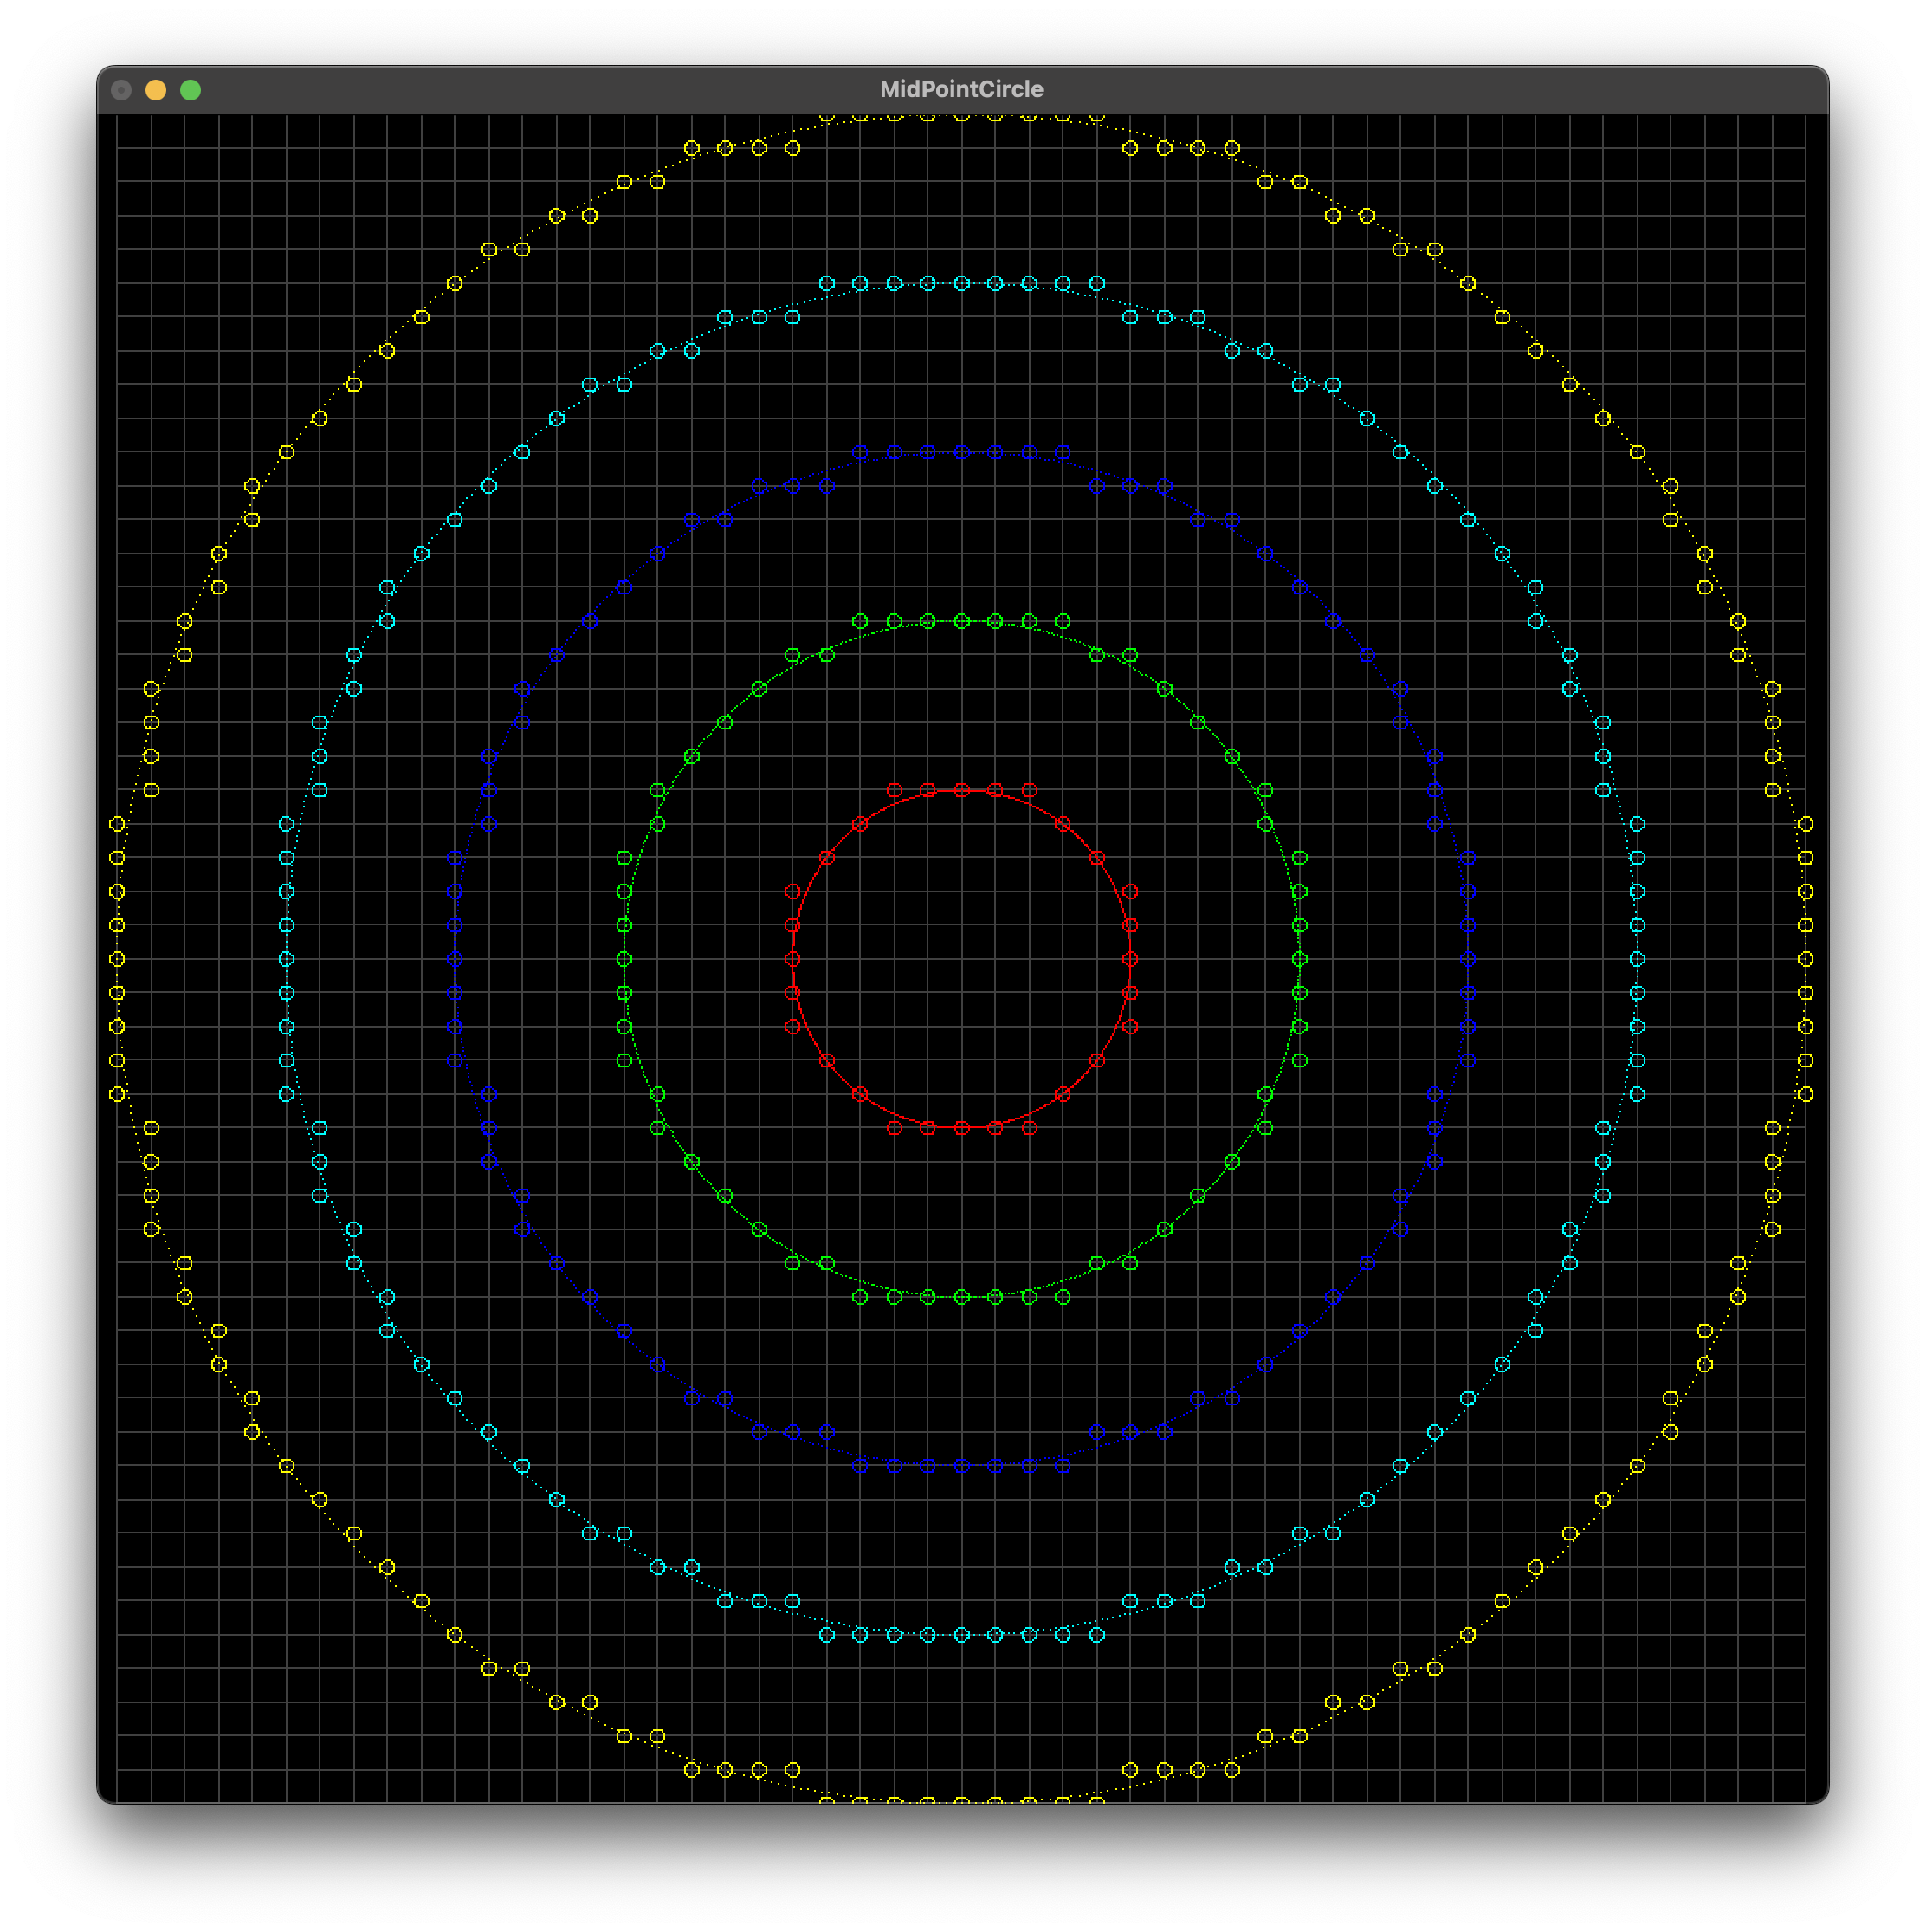This screenshot has width=1926, height=1932.
Task: Click the rightmost middle marker of the green circle
Action: pos(1299,959)
